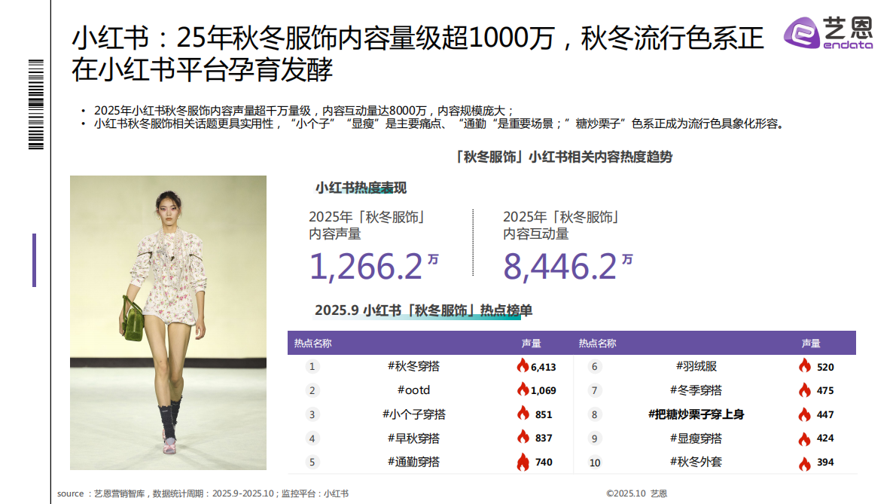This screenshot has height=504, width=896.
Task: Click the flame icon beside #早秋穿搭
Action: (x=522, y=437)
